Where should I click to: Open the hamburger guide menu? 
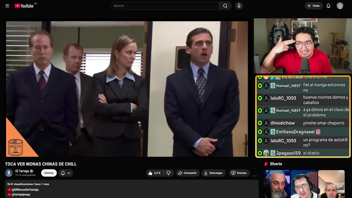click(7, 6)
